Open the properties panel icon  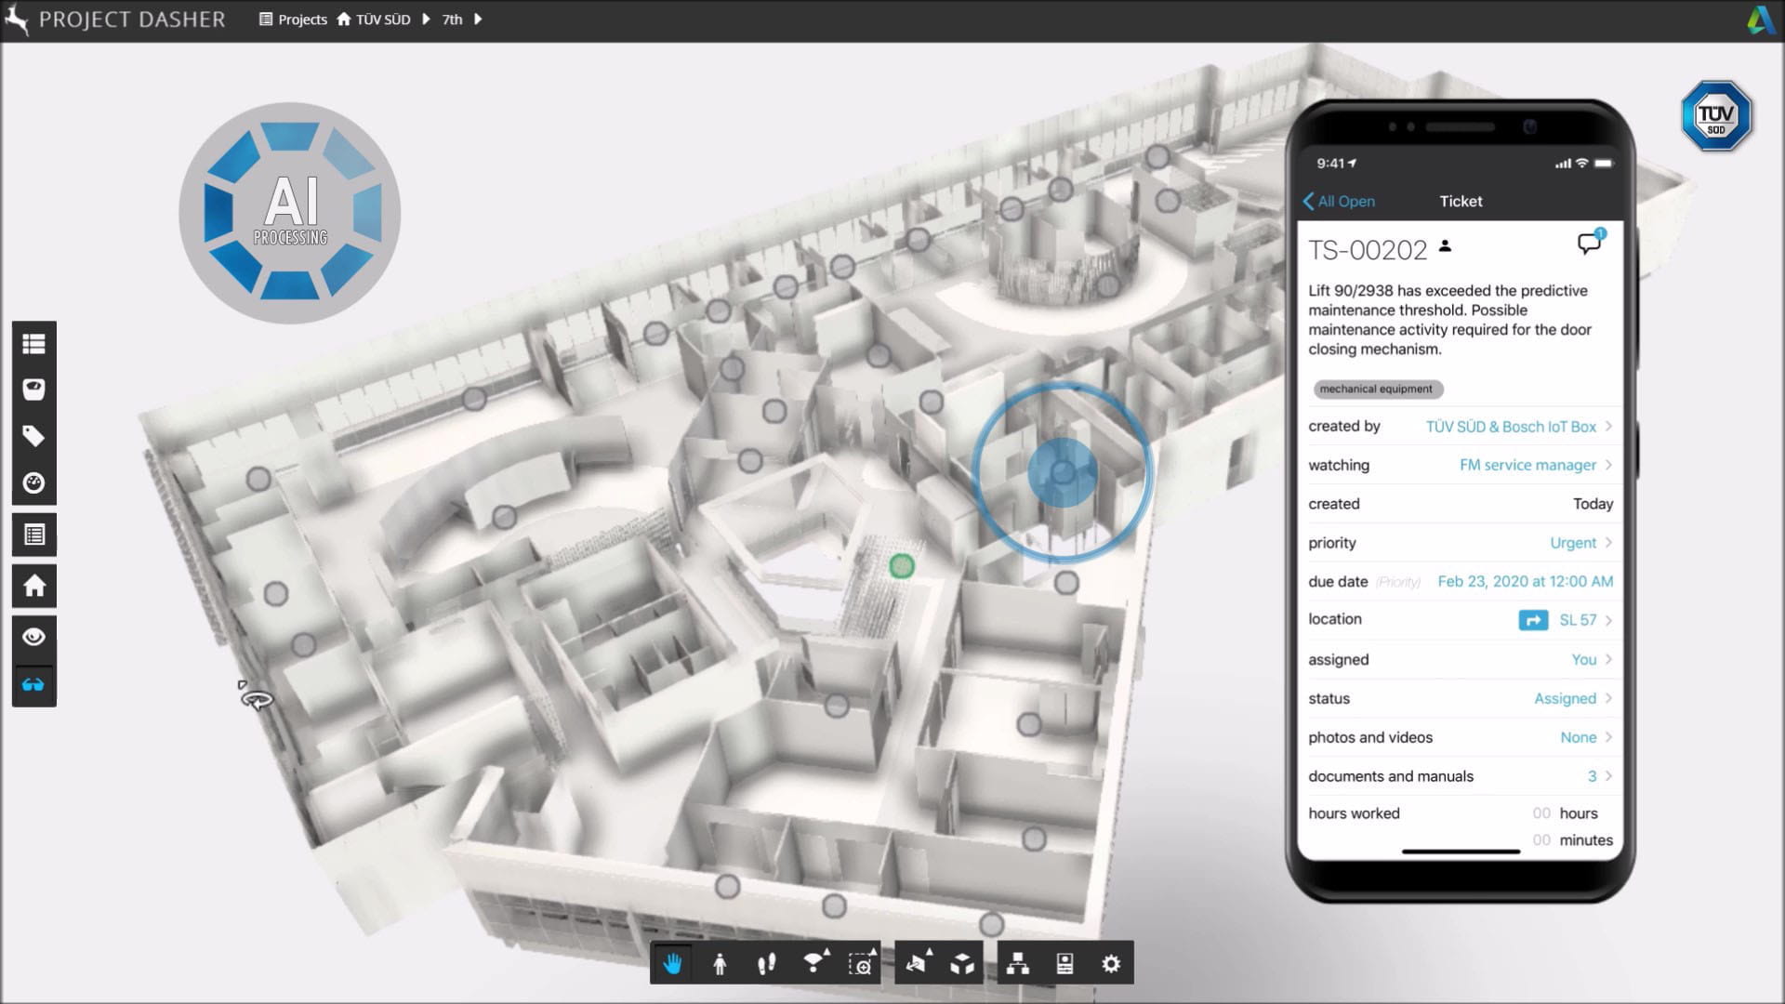click(1065, 964)
